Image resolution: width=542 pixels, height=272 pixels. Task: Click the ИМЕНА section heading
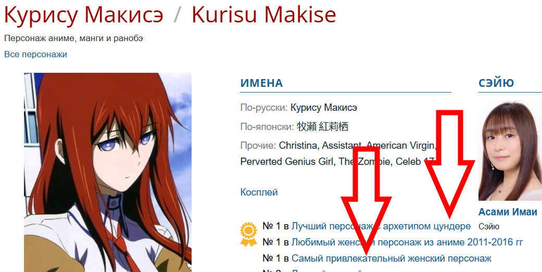262,83
